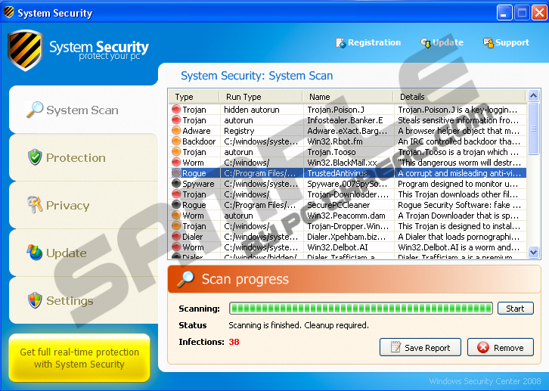Click the red threat dot for Trojan.Poison.J
549x391 pixels.
[176, 110]
